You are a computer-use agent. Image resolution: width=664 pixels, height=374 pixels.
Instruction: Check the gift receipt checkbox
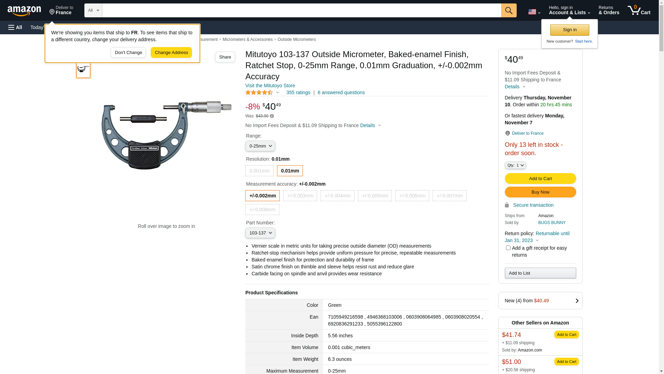point(508,248)
